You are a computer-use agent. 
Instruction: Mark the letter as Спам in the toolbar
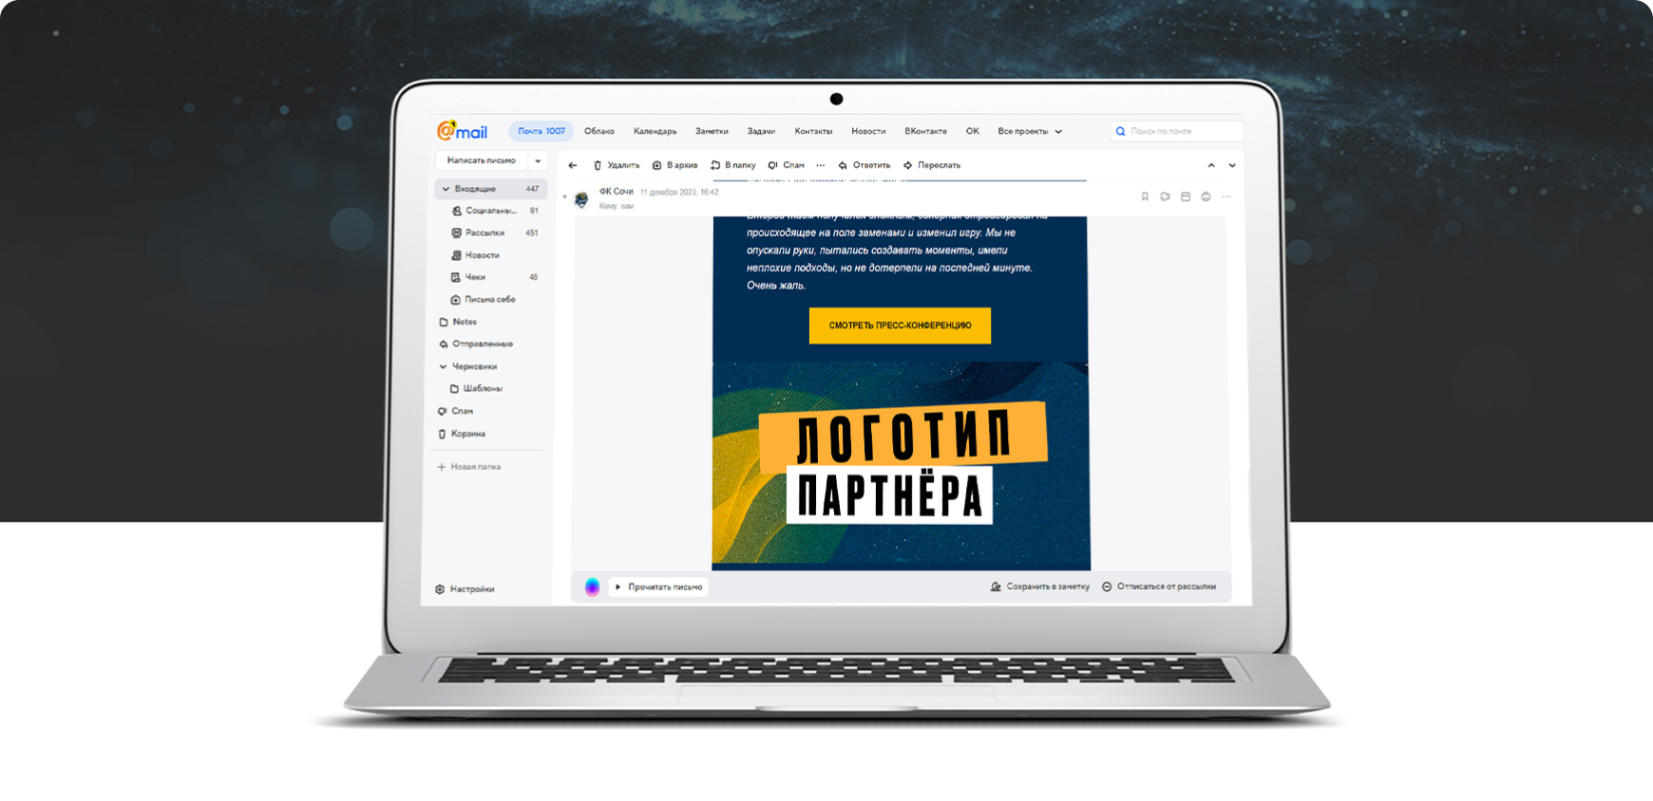[787, 165]
